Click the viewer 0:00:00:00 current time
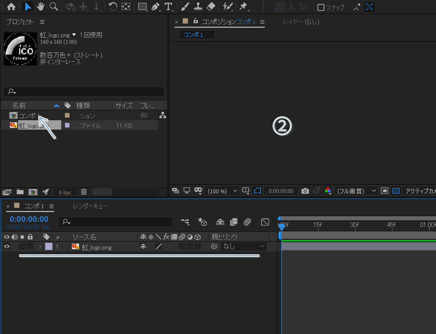The image size is (436, 334). tap(281, 191)
